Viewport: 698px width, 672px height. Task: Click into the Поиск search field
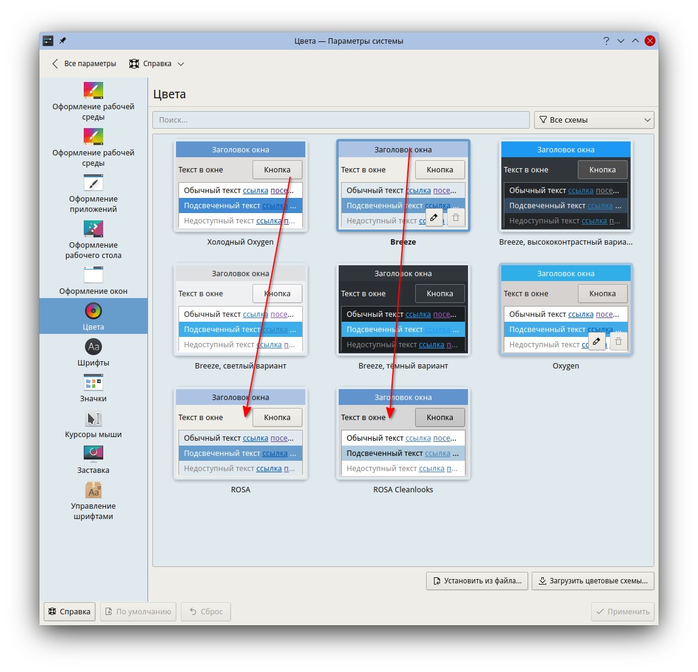(x=341, y=120)
